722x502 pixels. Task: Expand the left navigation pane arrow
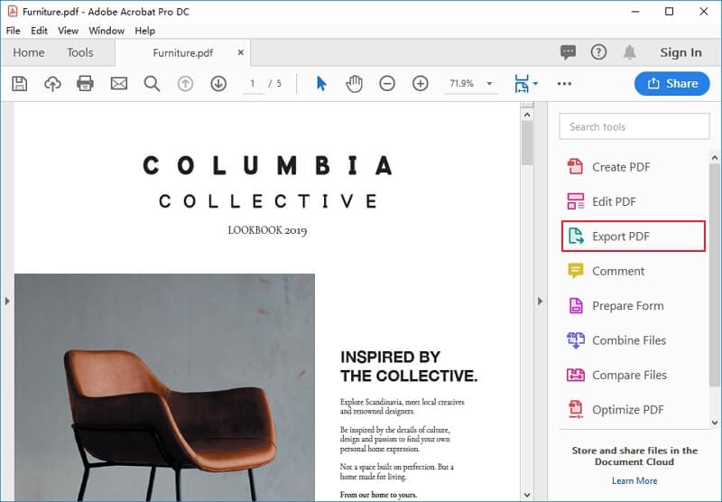tap(7, 302)
